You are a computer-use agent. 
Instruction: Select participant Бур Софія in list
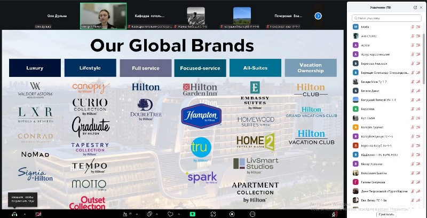tap(387, 118)
